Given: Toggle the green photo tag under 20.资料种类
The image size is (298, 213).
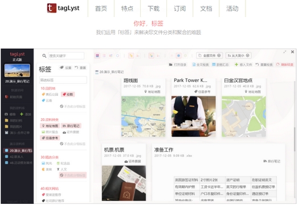Looking at the screenshot, I should click(x=50, y=132).
